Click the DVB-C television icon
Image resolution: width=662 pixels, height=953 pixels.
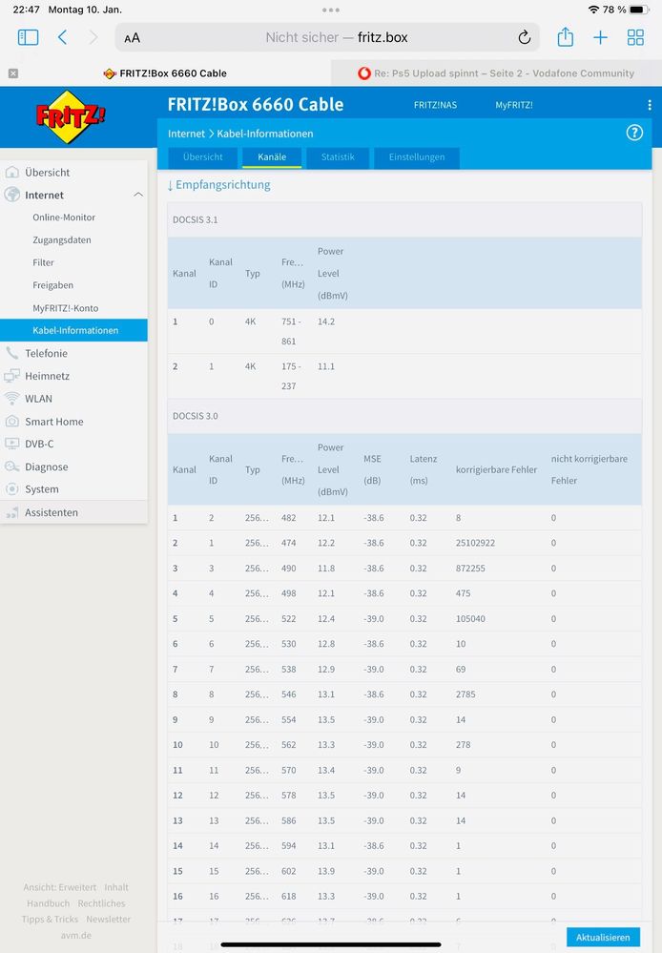11,444
